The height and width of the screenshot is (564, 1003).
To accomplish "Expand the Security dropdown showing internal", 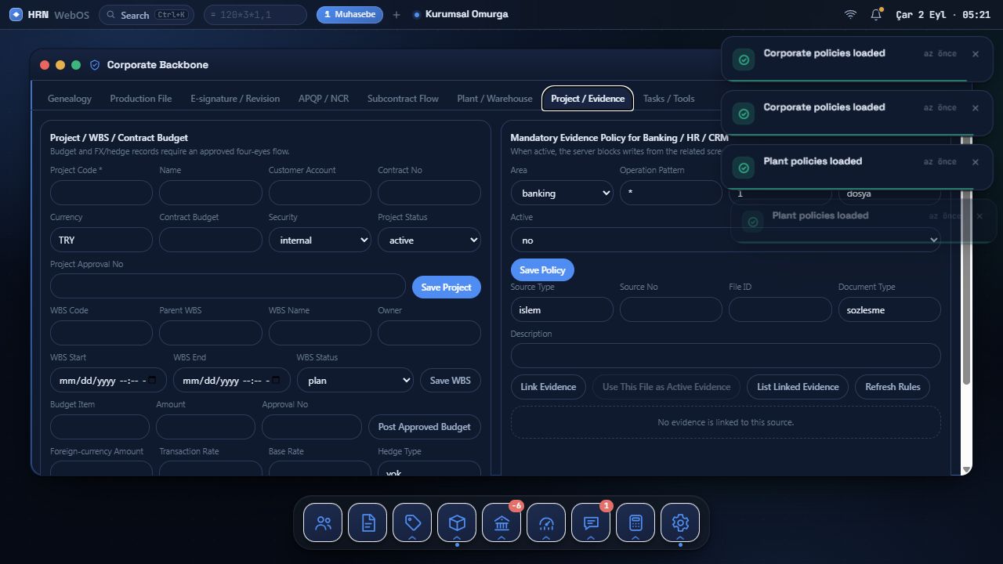I will (320, 240).
